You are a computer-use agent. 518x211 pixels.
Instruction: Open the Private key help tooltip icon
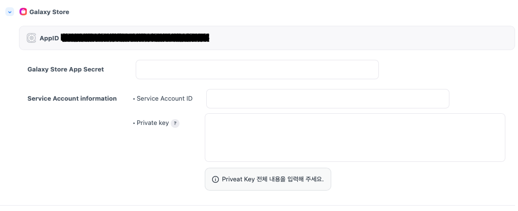point(175,123)
